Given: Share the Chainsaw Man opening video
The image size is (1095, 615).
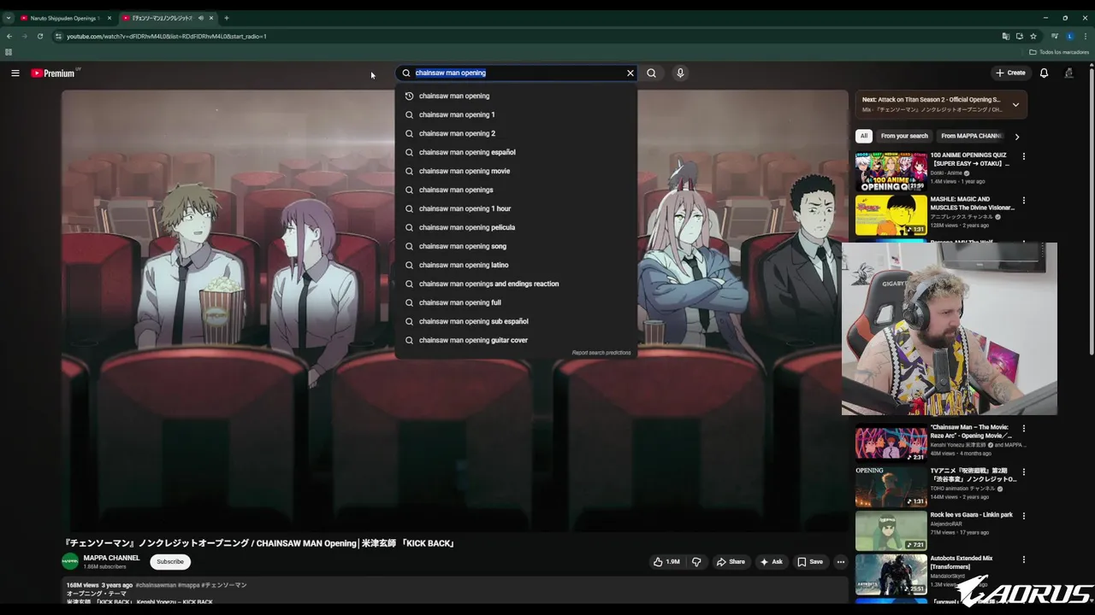Looking at the screenshot, I should (x=731, y=562).
